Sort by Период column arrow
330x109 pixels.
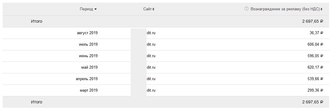click(96, 9)
